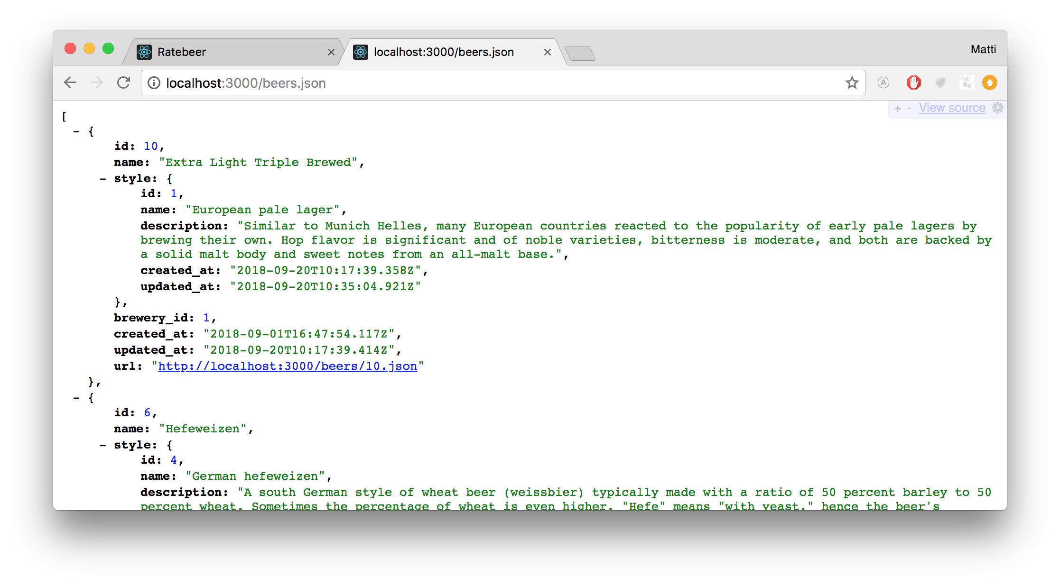
Task: Click the orange up-arrow extension icon
Action: (989, 82)
